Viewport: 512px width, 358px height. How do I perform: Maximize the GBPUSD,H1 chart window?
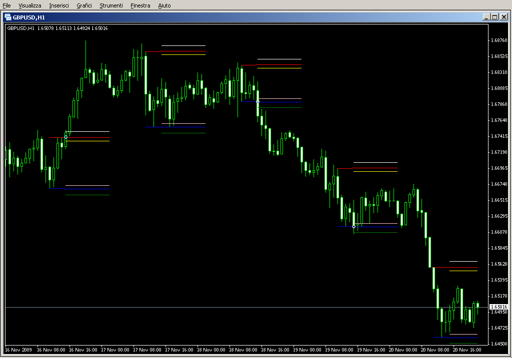494,17
